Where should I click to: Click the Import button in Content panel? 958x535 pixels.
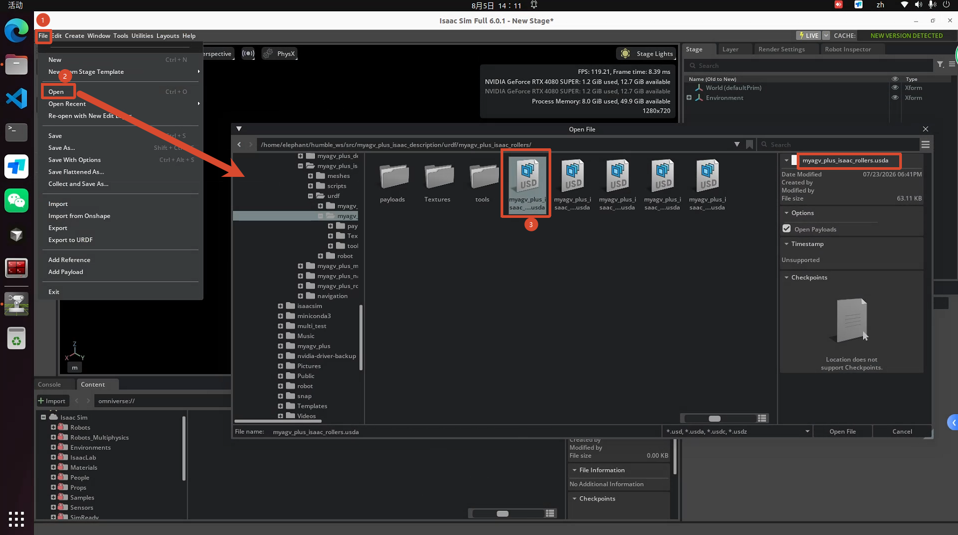(52, 401)
